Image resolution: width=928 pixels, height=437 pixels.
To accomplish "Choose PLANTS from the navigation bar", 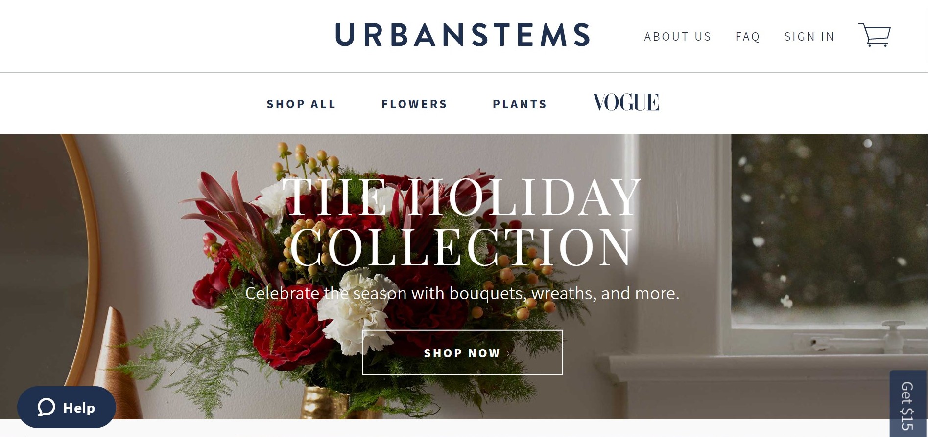I will click(520, 104).
